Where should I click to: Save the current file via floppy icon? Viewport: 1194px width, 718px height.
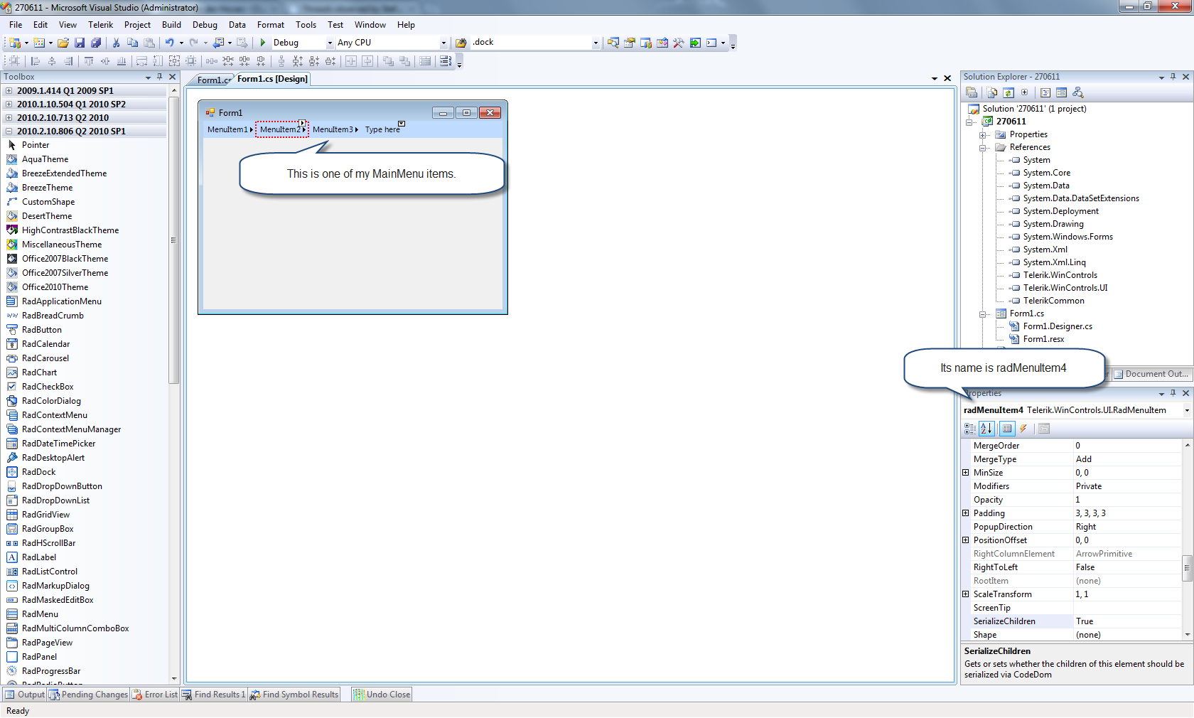pyautogui.click(x=80, y=43)
